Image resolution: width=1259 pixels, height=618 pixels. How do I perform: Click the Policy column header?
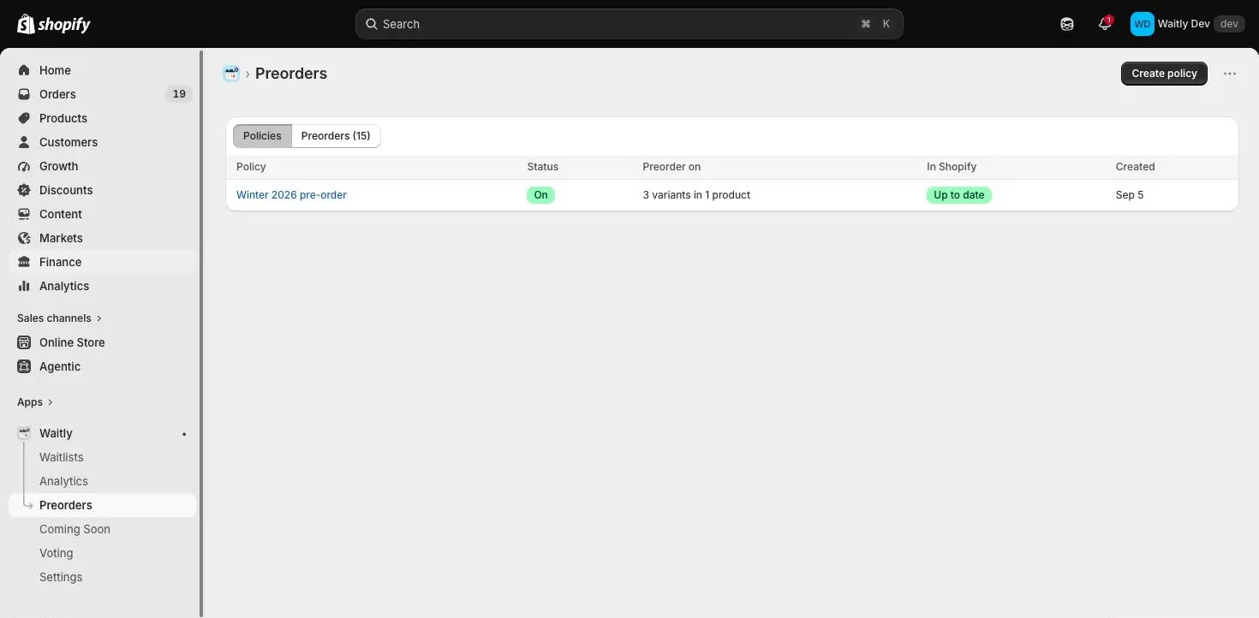pos(251,167)
